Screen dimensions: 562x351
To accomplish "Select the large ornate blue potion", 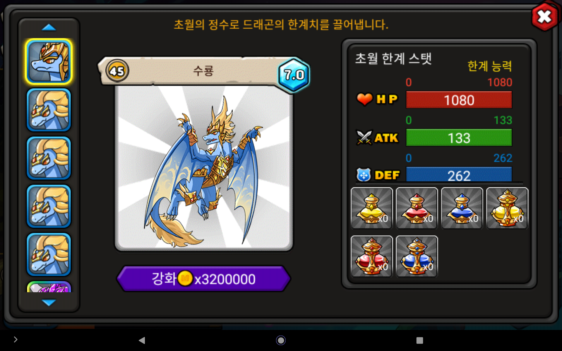I will [x=417, y=256].
